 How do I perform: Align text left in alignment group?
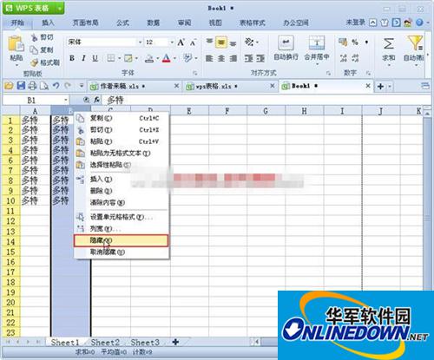click(x=209, y=58)
